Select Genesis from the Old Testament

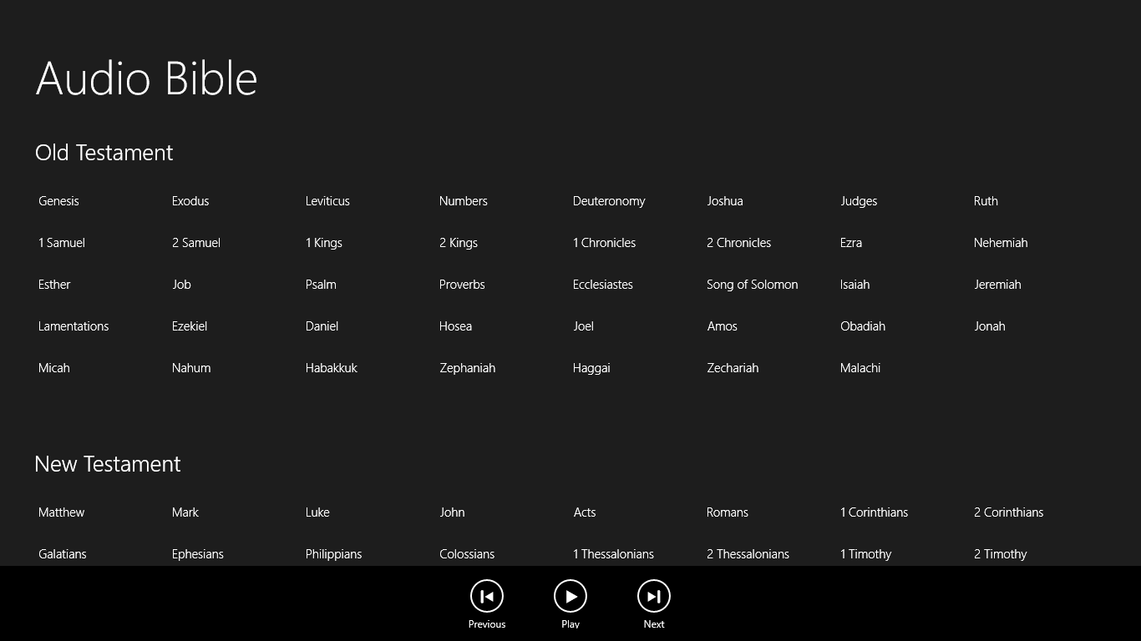click(x=58, y=200)
